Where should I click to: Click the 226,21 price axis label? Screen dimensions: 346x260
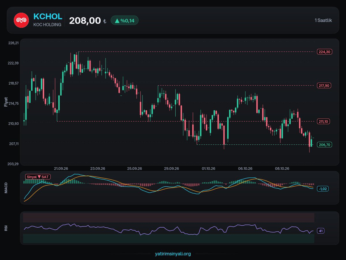click(x=14, y=43)
